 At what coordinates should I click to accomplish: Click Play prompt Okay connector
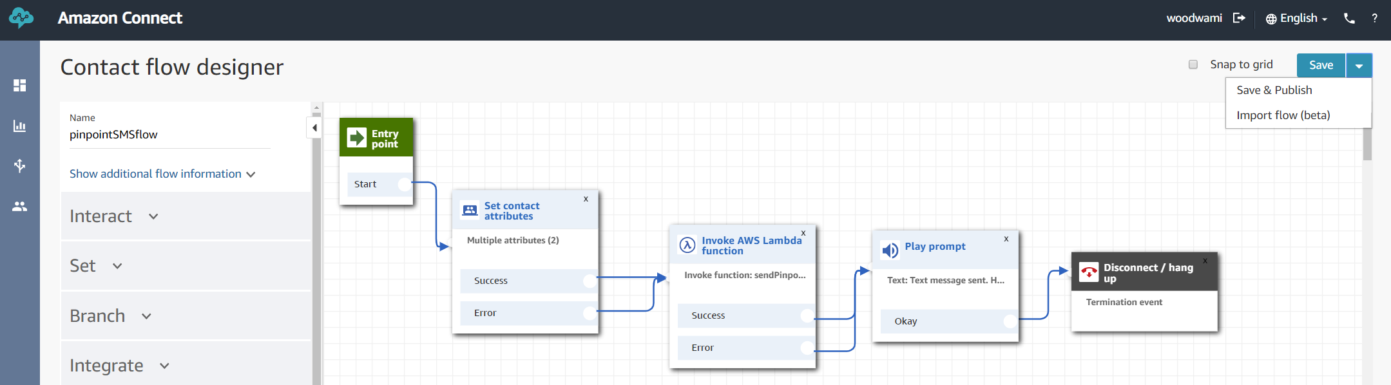click(x=1010, y=321)
